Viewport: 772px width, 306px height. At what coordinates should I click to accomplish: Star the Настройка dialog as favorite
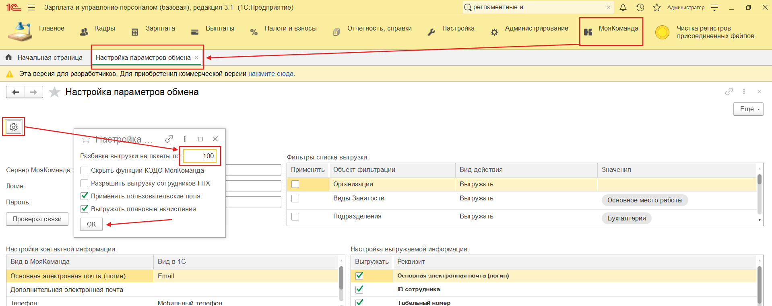pyautogui.click(x=86, y=139)
